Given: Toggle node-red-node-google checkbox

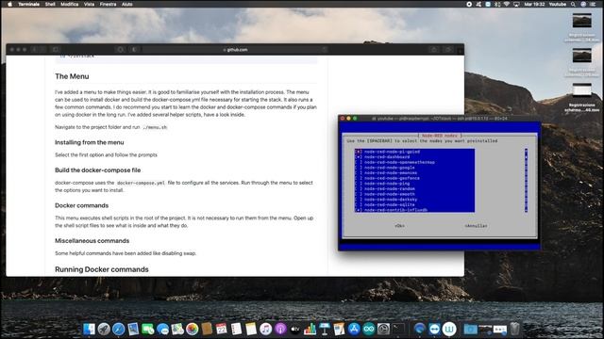Looking at the screenshot, I should pyautogui.click(x=359, y=168).
